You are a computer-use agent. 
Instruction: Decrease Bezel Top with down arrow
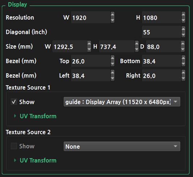point(112,63)
